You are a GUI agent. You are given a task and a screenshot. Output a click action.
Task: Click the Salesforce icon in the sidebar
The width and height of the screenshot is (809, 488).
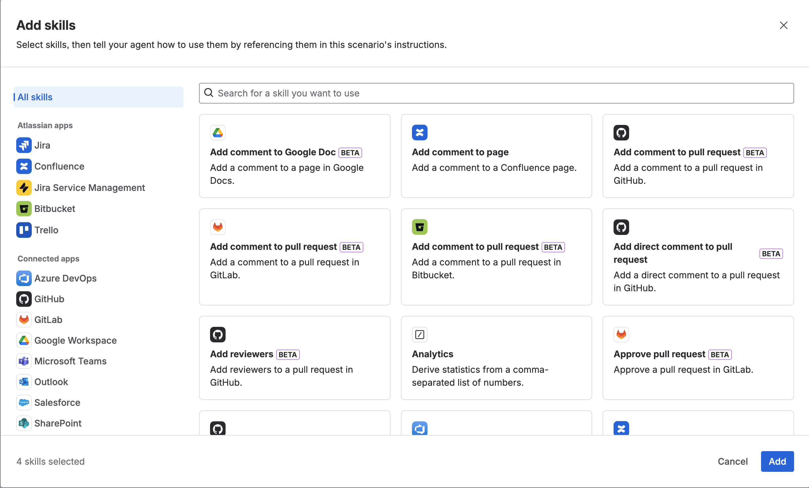24,403
